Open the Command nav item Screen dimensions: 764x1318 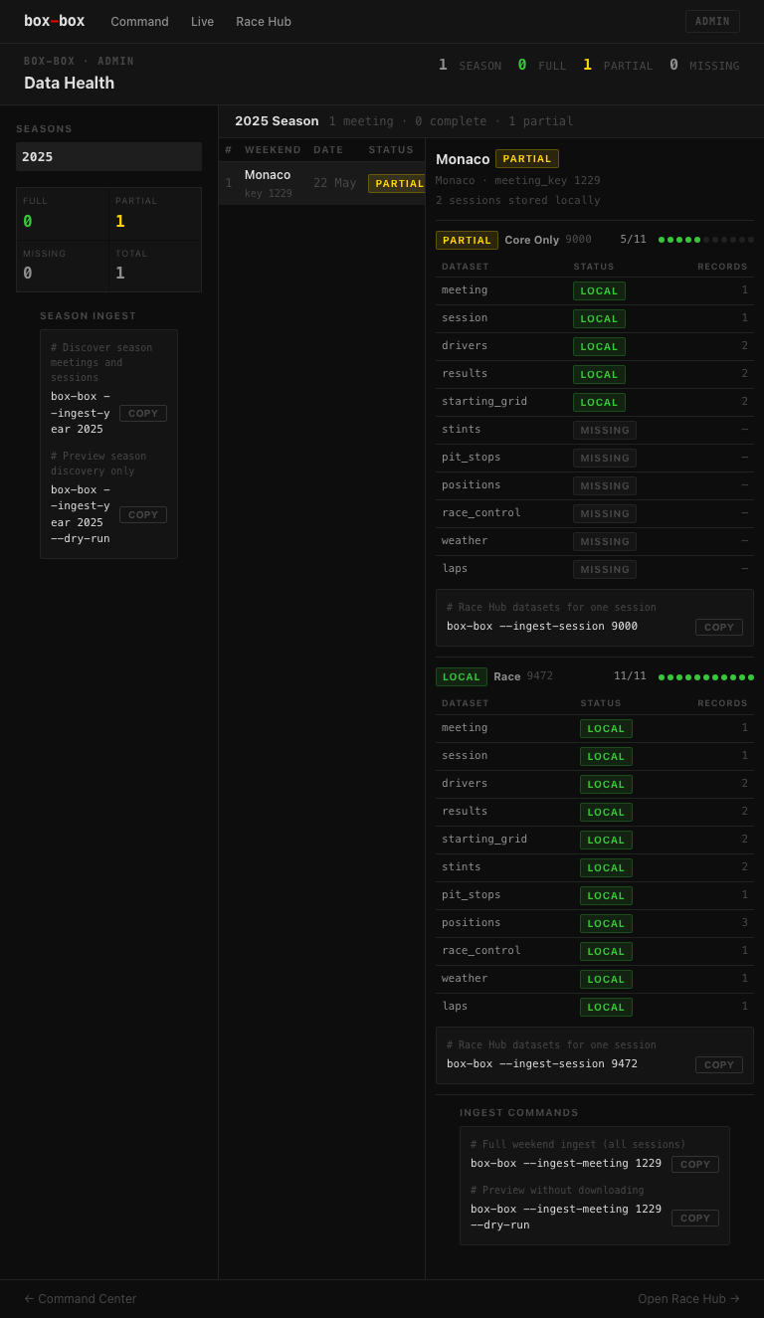coord(139,21)
